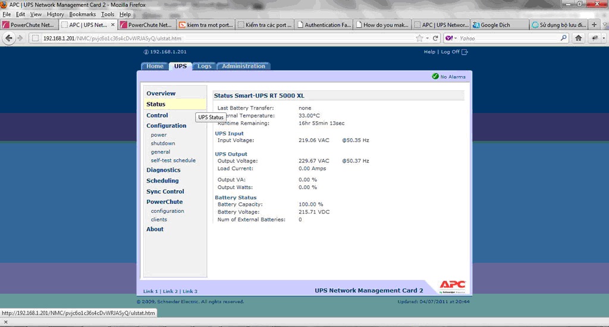Open self-test schedule sub-item

(x=173, y=161)
